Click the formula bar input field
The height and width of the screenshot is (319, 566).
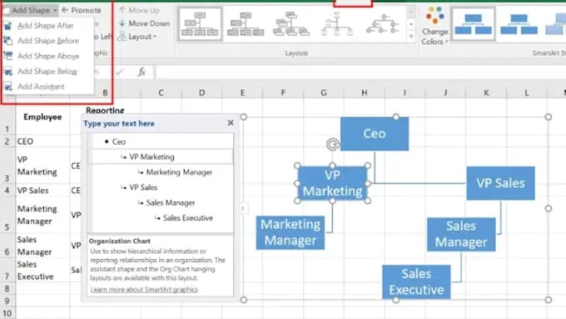360,72
